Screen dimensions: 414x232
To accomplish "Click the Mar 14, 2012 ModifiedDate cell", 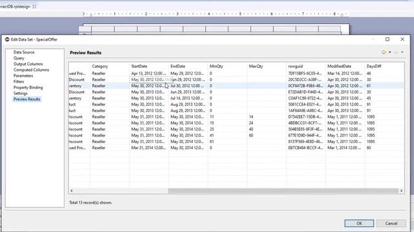I will (x=345, y=73).
